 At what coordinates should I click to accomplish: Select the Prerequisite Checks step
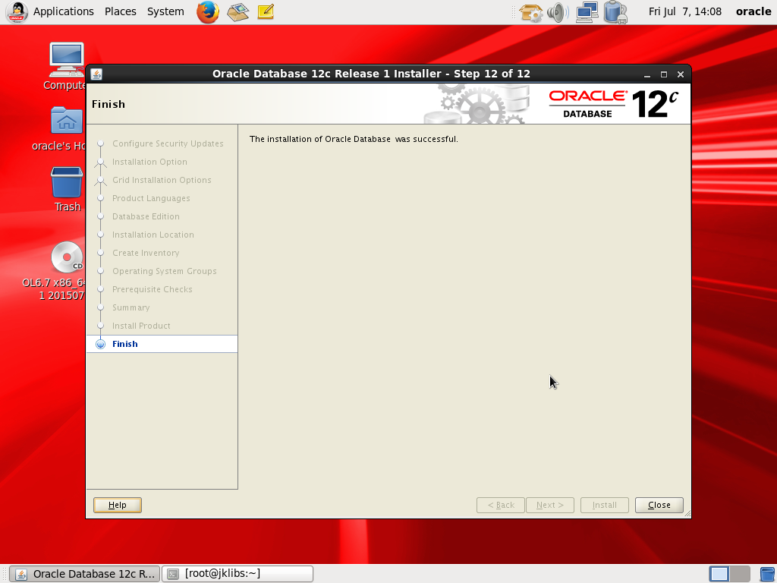tap(152, 289)
